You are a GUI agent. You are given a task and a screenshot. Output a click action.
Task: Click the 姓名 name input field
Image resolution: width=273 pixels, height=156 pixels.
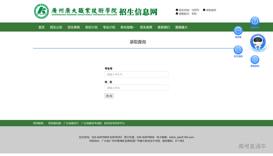pos(136,88)
